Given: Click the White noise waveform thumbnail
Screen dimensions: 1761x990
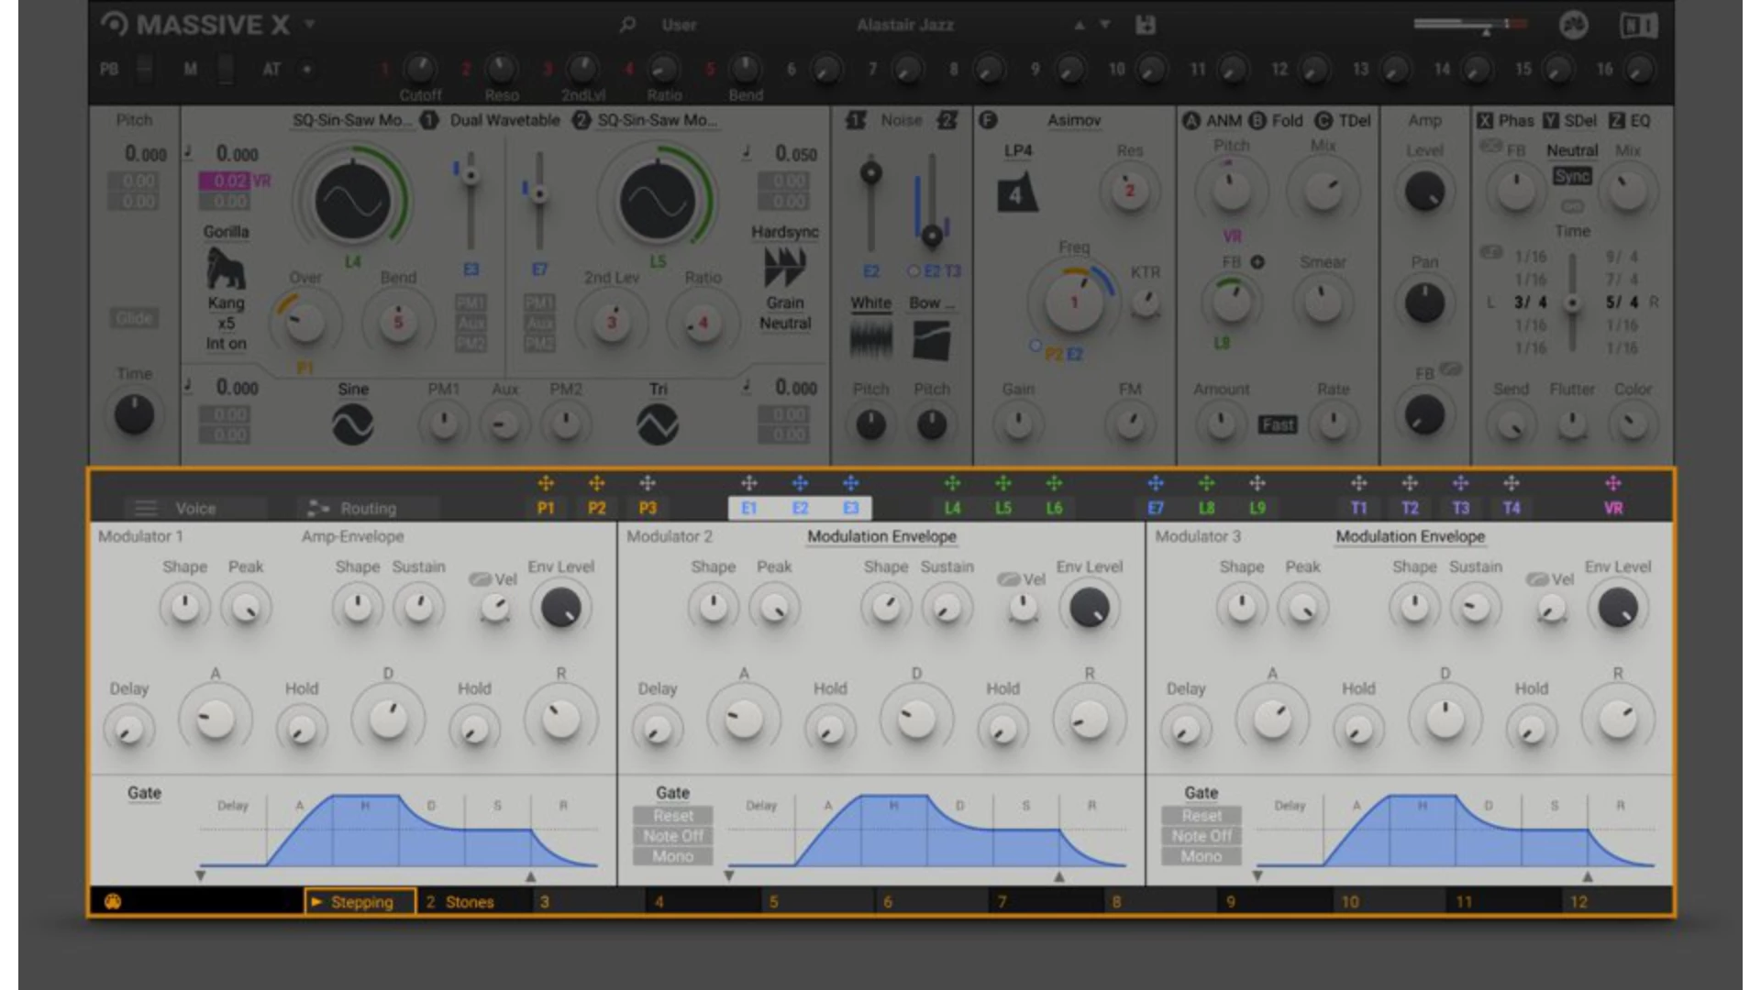Looking at the screenshot, I should pyautogui.click(x=870, y=340).
